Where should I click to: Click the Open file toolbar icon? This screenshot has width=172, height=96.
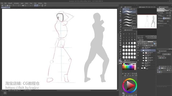[x=8, y=5]
